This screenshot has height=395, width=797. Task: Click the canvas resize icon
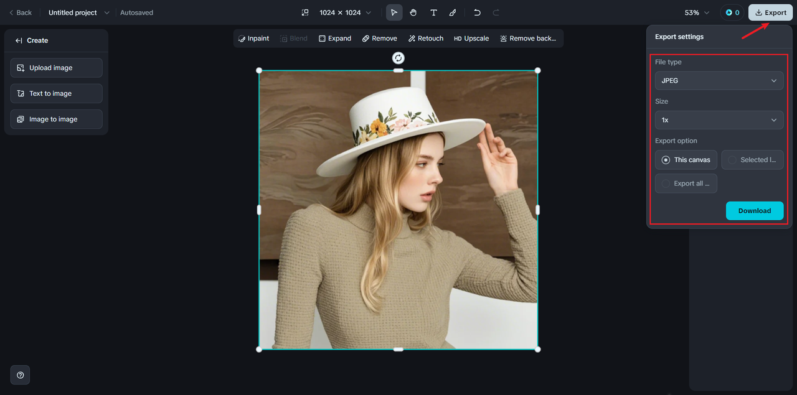click(305, 12)
